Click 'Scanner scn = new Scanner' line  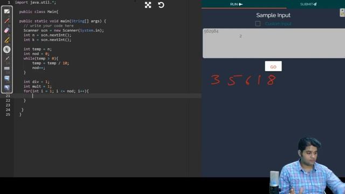(64, 30)
